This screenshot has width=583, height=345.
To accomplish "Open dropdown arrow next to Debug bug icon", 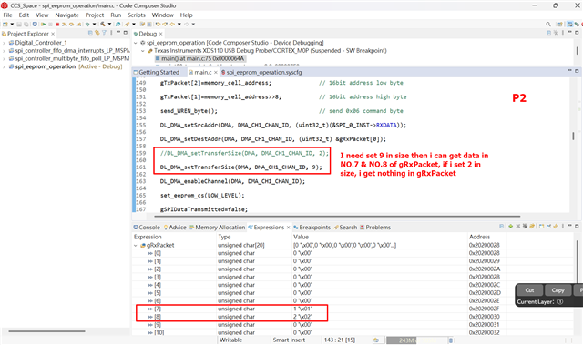I will coord(95,25).
